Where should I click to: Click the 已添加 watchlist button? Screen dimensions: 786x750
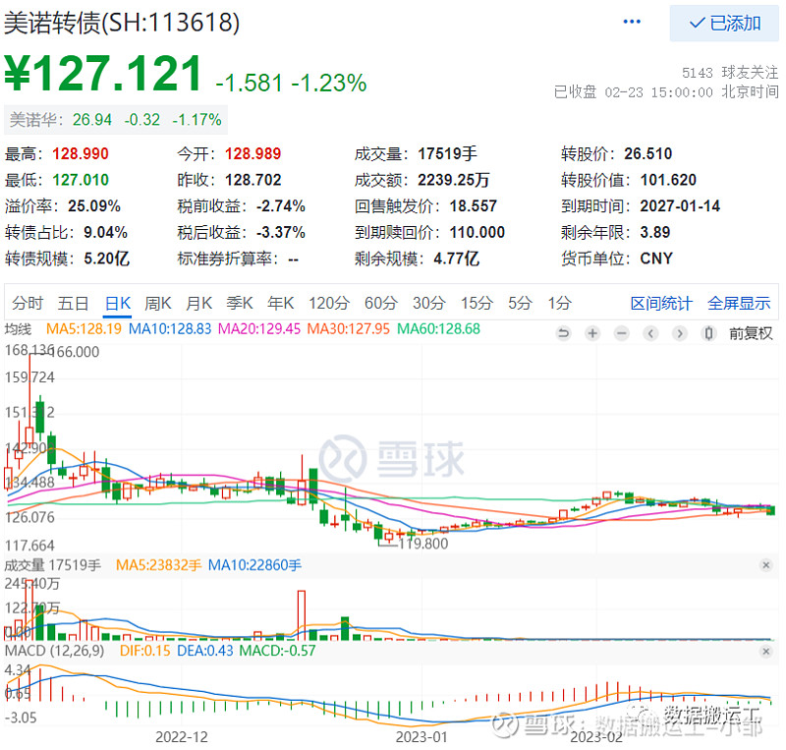coord(724,23)
